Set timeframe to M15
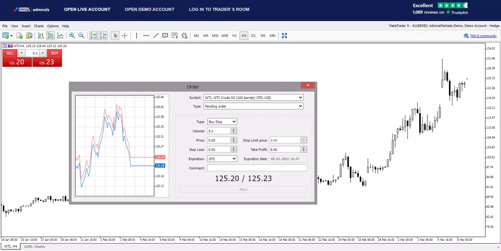Image resolution: width=501 pixels, height=251 pixels. coord(215,36)
